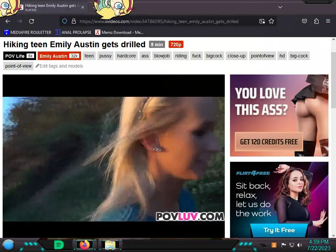Open the network tray icon
336x252 pixels.
pos(292,245)
